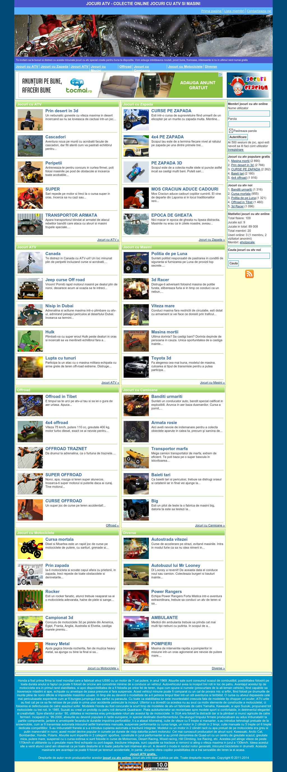Click the SEO-Portal 10.0 badge
The height and width of the screenshot is (772, 287).
coord(156,766)
